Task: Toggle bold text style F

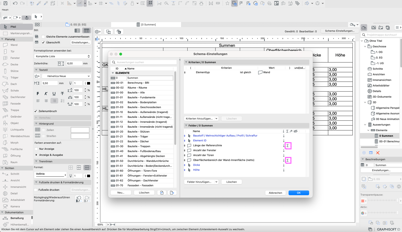Action: point(38,94)
